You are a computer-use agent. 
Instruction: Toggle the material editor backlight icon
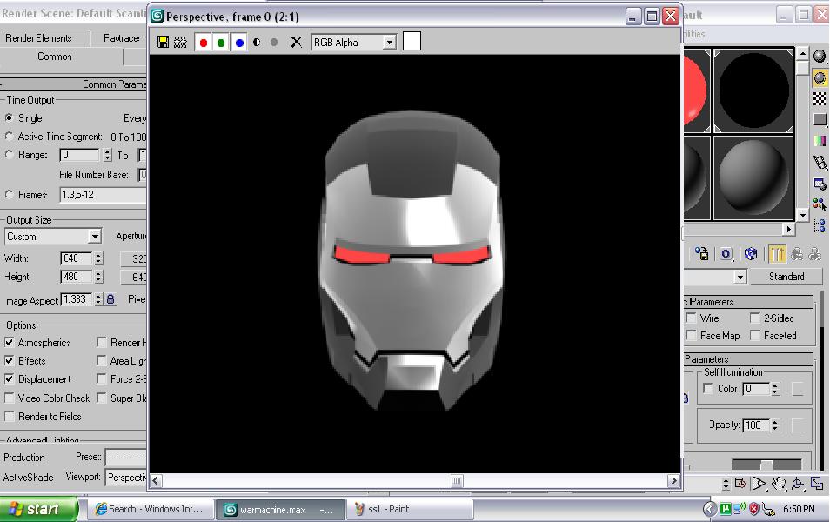click(820, 78)
